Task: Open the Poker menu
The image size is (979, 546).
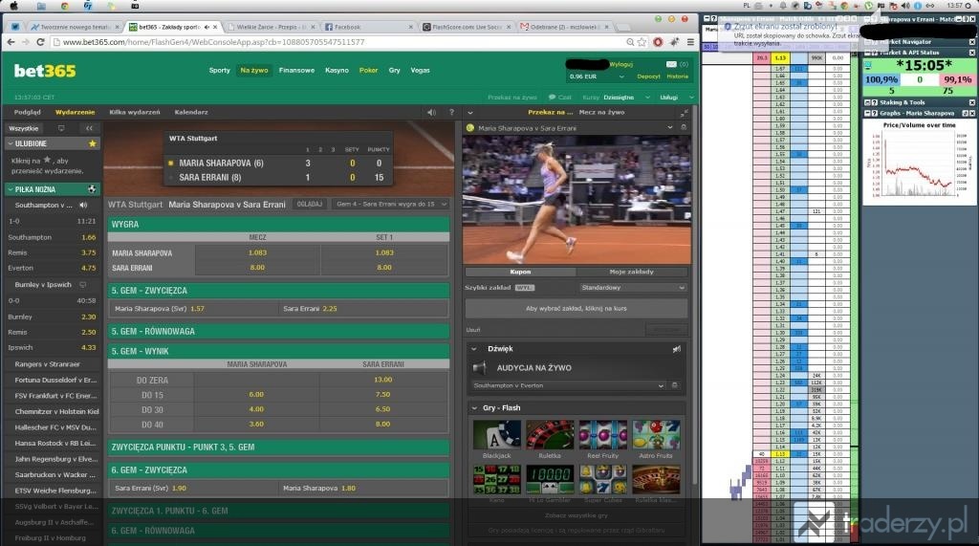Action: [x=368, y=71]
